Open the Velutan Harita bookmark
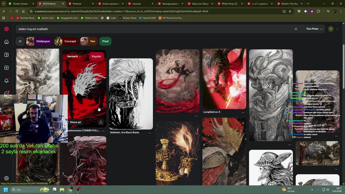Image resolution: width=345 pixels, height=194 pixels. coord(127,18)
